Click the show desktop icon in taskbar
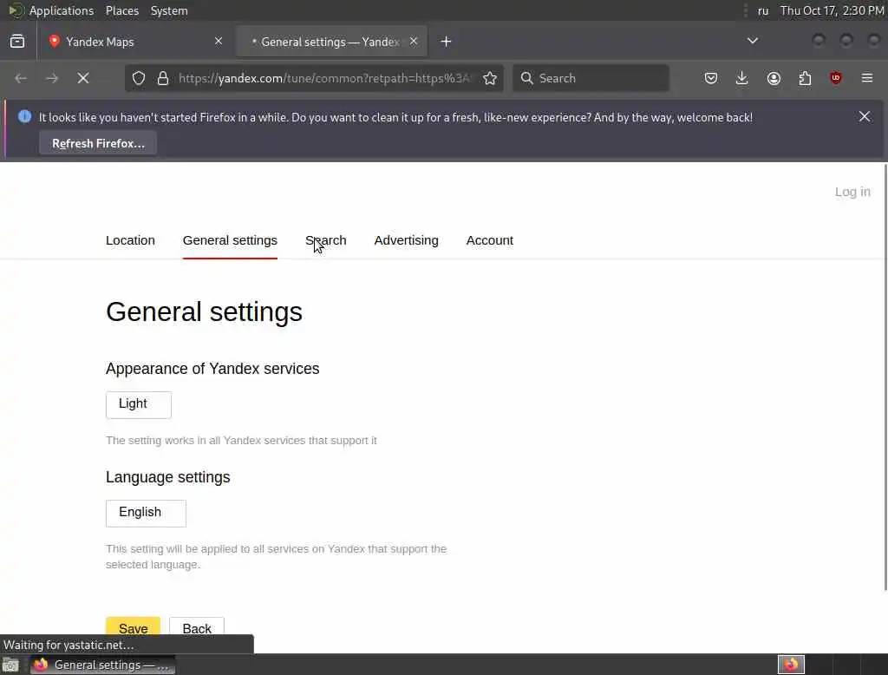 tap(10, 665)
